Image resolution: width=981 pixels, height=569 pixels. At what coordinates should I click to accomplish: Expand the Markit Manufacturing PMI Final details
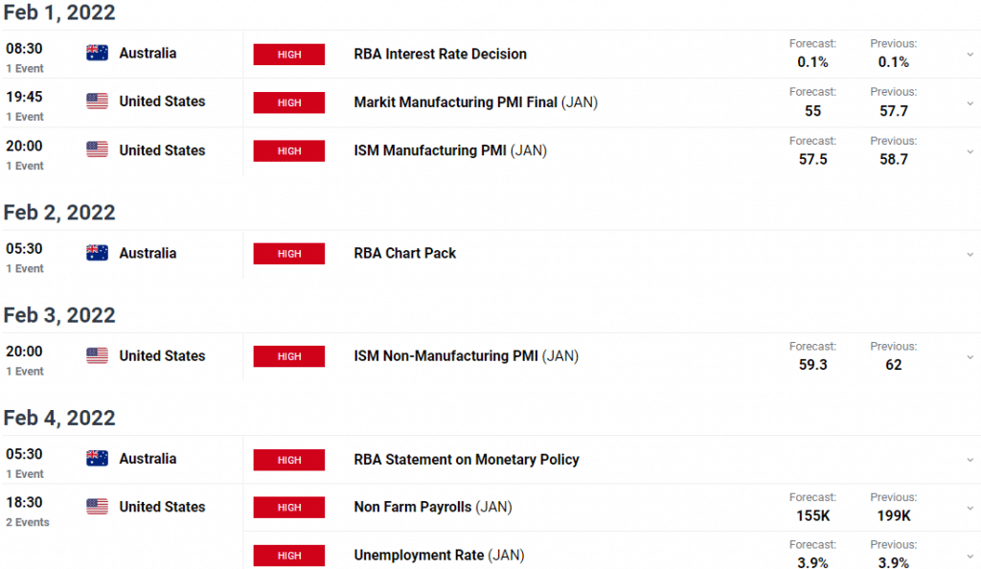click(x=970, y=103)
